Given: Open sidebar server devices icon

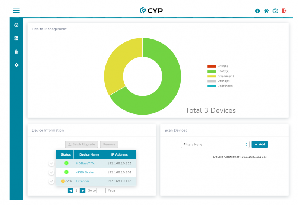Looking at the screenshot, I should [x=16, y=38].
